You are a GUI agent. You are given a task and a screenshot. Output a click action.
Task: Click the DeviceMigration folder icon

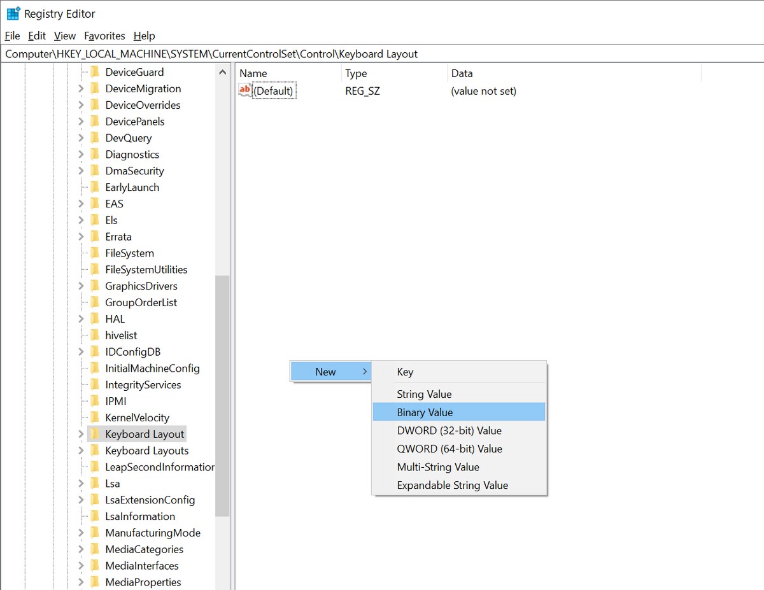coord(94,88)
